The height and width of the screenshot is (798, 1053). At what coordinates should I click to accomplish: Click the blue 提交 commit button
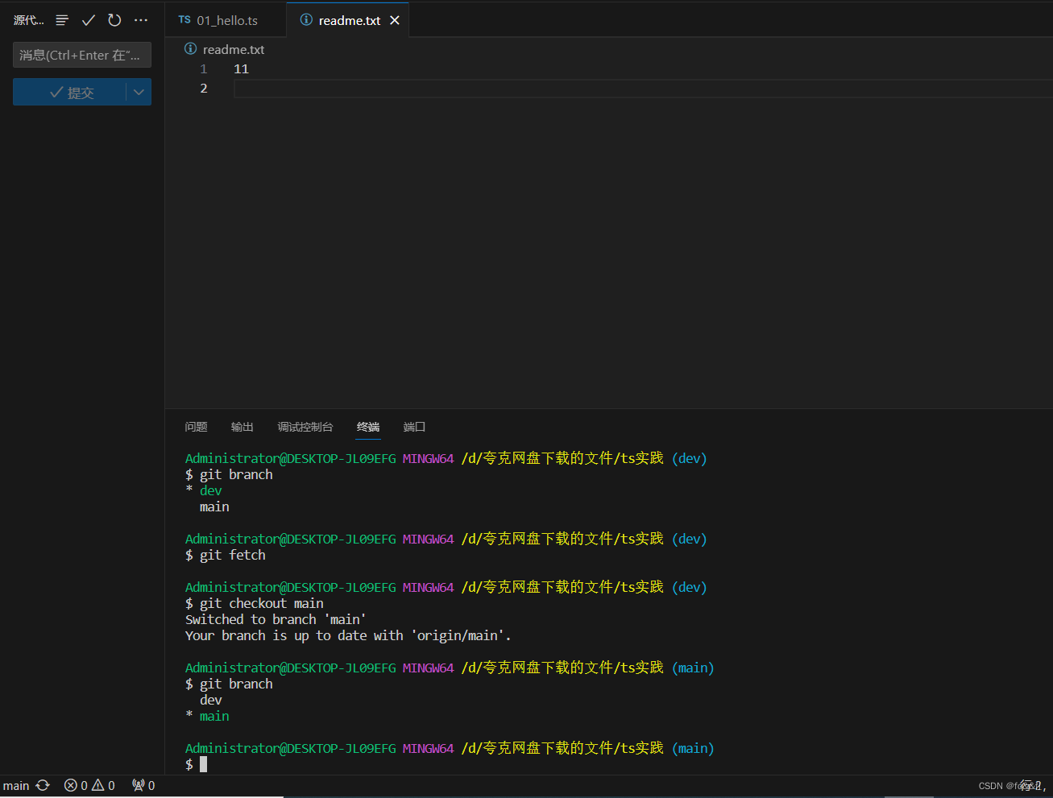[x=73, y=92]
